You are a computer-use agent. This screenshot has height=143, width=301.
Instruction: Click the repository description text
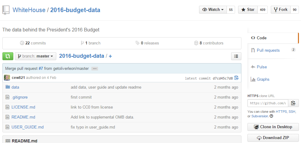coord(51,30)
